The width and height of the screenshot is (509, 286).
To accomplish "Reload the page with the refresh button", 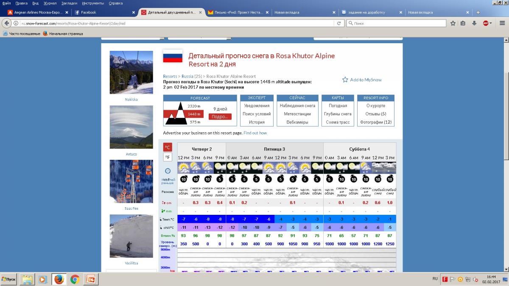I will (x=339, y=23).
